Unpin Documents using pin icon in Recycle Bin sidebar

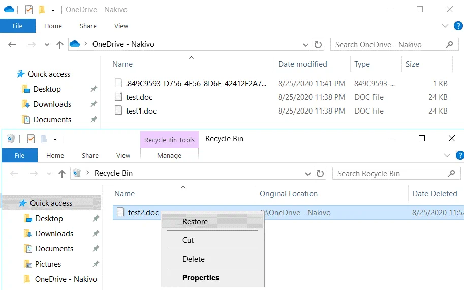pyautogui.click(x=96, y=248)
